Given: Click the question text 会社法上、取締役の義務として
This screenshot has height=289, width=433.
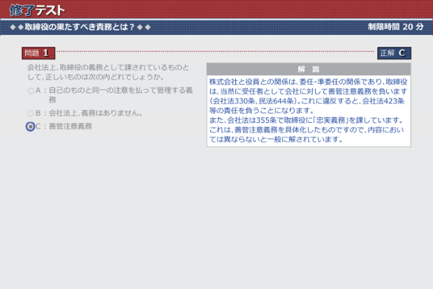Looking at the screenshot, I should [x=108, y=72].
